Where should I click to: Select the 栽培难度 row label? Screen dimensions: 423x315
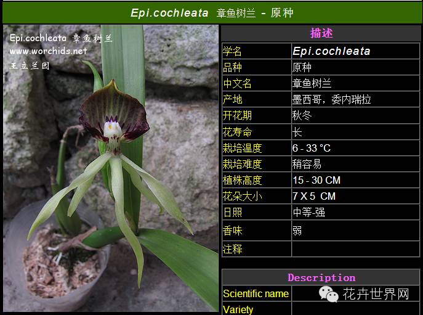pyautogui.click(x=242, y=164)
